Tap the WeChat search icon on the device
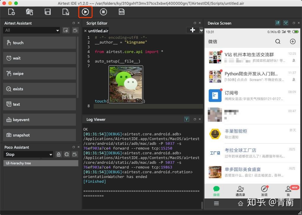The image size is (302, 215). 278,41
